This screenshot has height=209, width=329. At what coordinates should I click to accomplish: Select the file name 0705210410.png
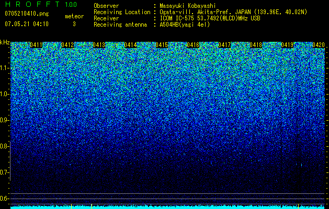[27, 14]
